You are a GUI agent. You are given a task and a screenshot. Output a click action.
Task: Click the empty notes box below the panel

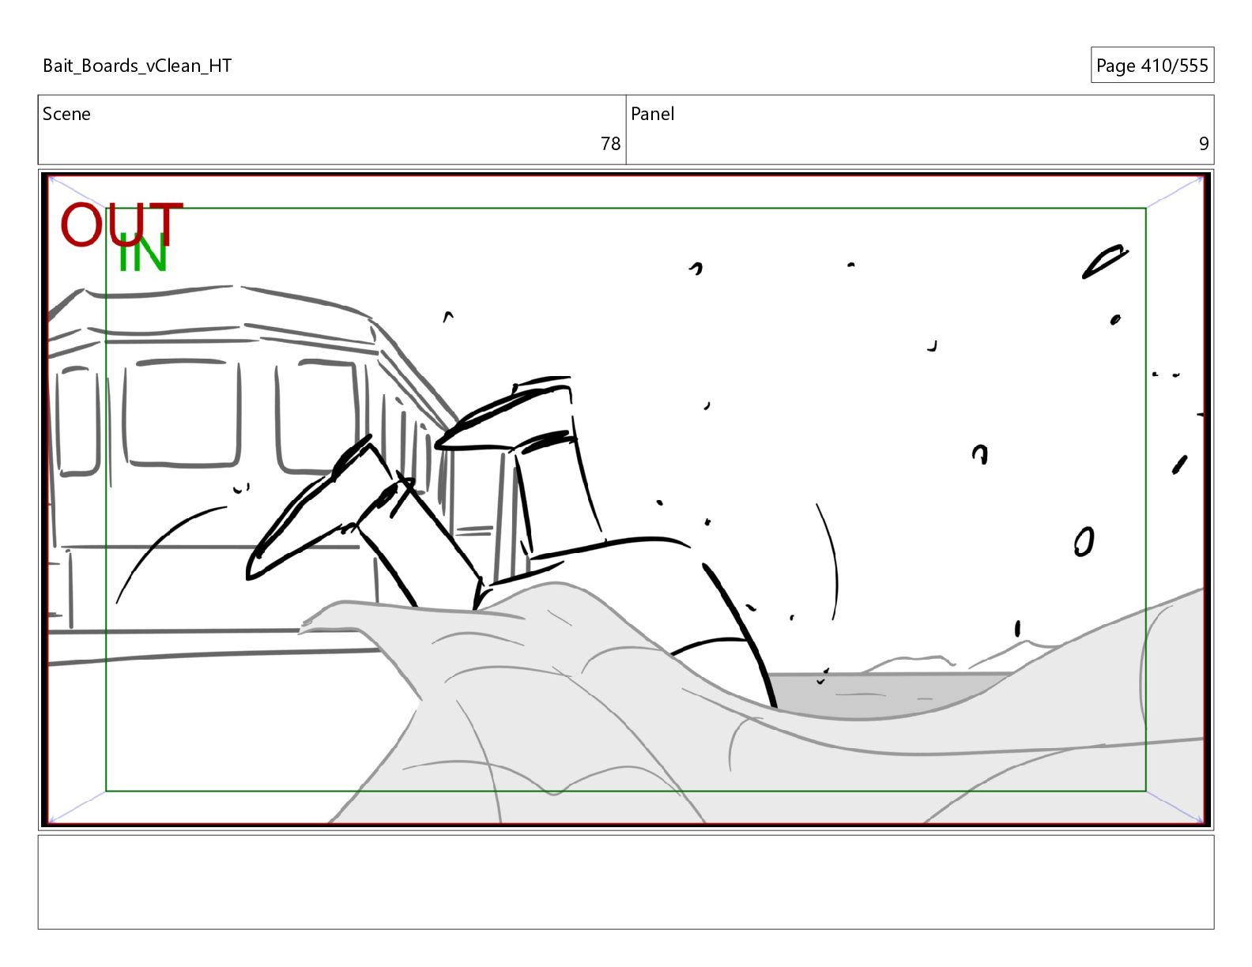[x=625, y=882]
